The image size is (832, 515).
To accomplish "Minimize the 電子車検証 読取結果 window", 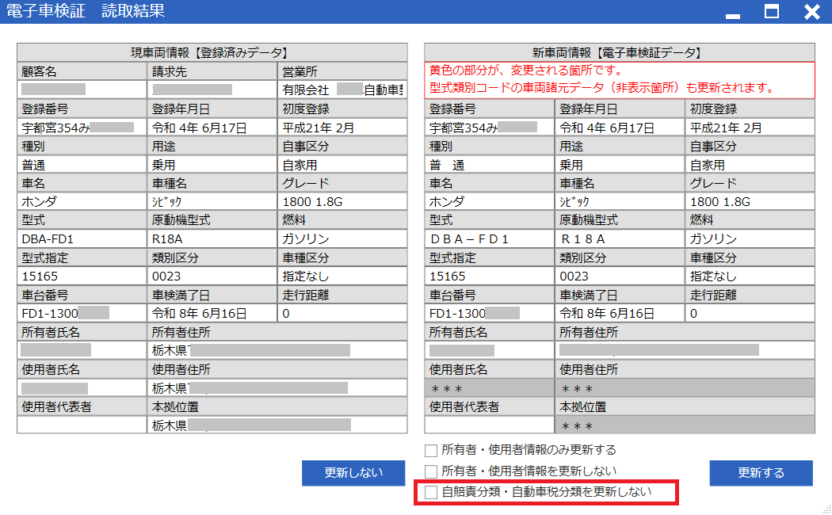I will click(x=733, y=13).
